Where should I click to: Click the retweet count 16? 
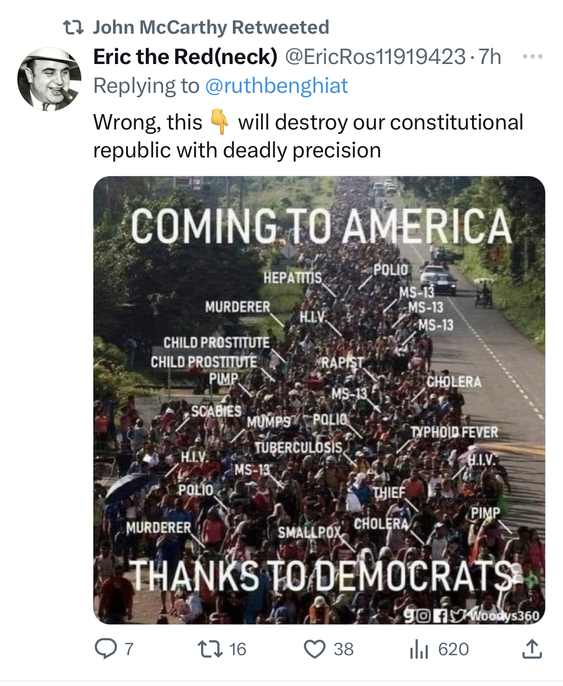pyautogui.click(x=237, y=649)
